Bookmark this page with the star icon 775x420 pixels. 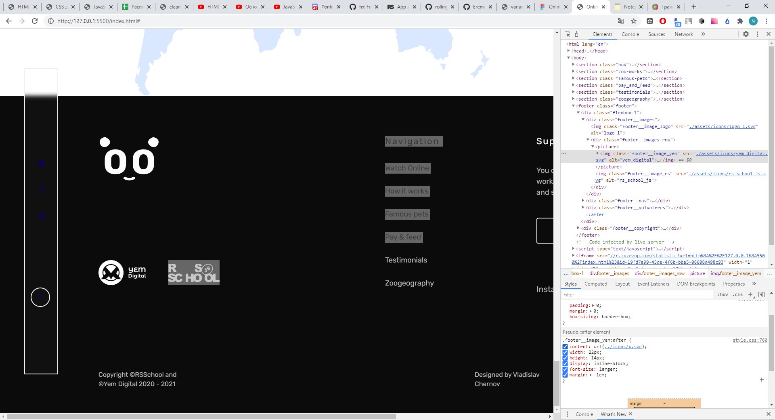(634, 21)
